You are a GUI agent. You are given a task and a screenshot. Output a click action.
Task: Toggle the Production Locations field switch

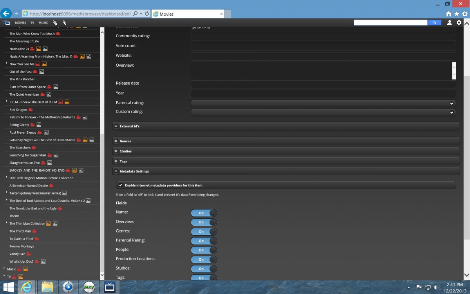(x=204, y=260)
